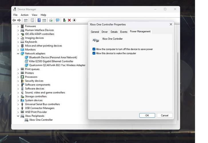The image size is (208, 143).
Task: Click the Disable device down-arrow icon
Action: [74, 20]
